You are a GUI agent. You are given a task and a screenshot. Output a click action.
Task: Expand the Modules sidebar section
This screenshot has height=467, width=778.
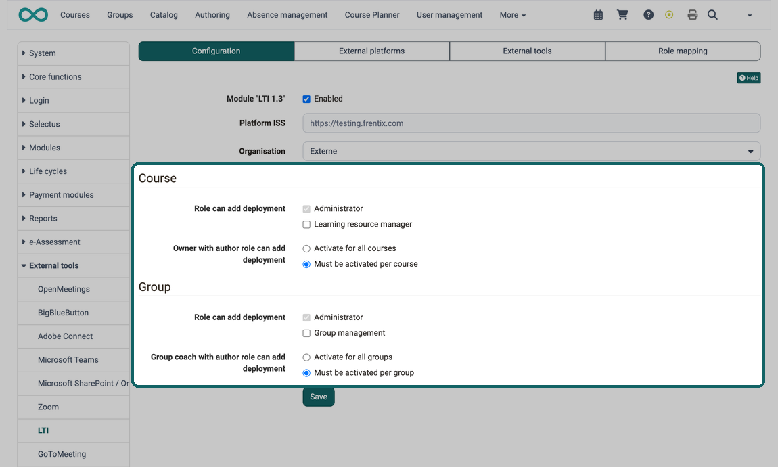(x=74, y=148)
